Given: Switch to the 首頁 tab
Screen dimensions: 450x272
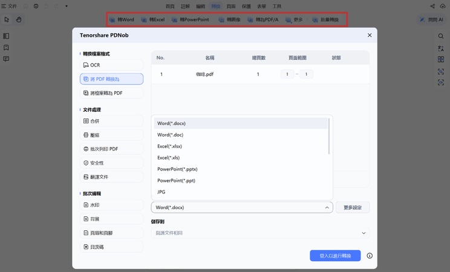Looking at the screenshot, I should [170, 6].
